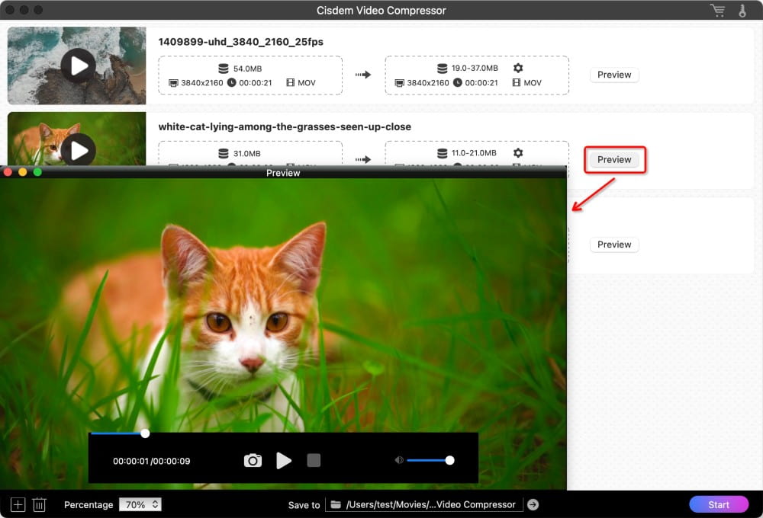Viewport: 763px width, 518px height.
Task: Select the Cisdem Video Compressor title bar menu area
Action: tap(381, 10)
